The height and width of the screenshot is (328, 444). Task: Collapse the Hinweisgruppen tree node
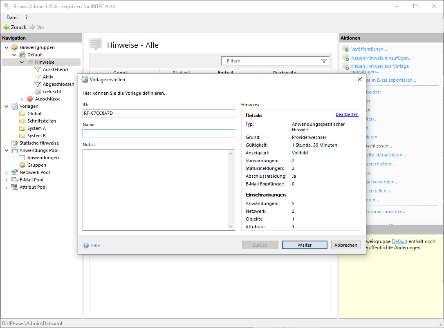click(7, 47)
